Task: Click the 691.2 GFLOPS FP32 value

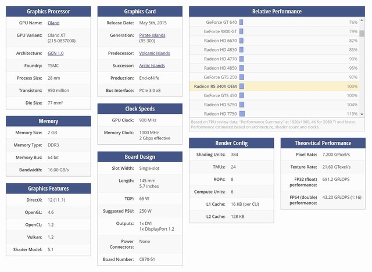Action: click(x=336, y=179)
